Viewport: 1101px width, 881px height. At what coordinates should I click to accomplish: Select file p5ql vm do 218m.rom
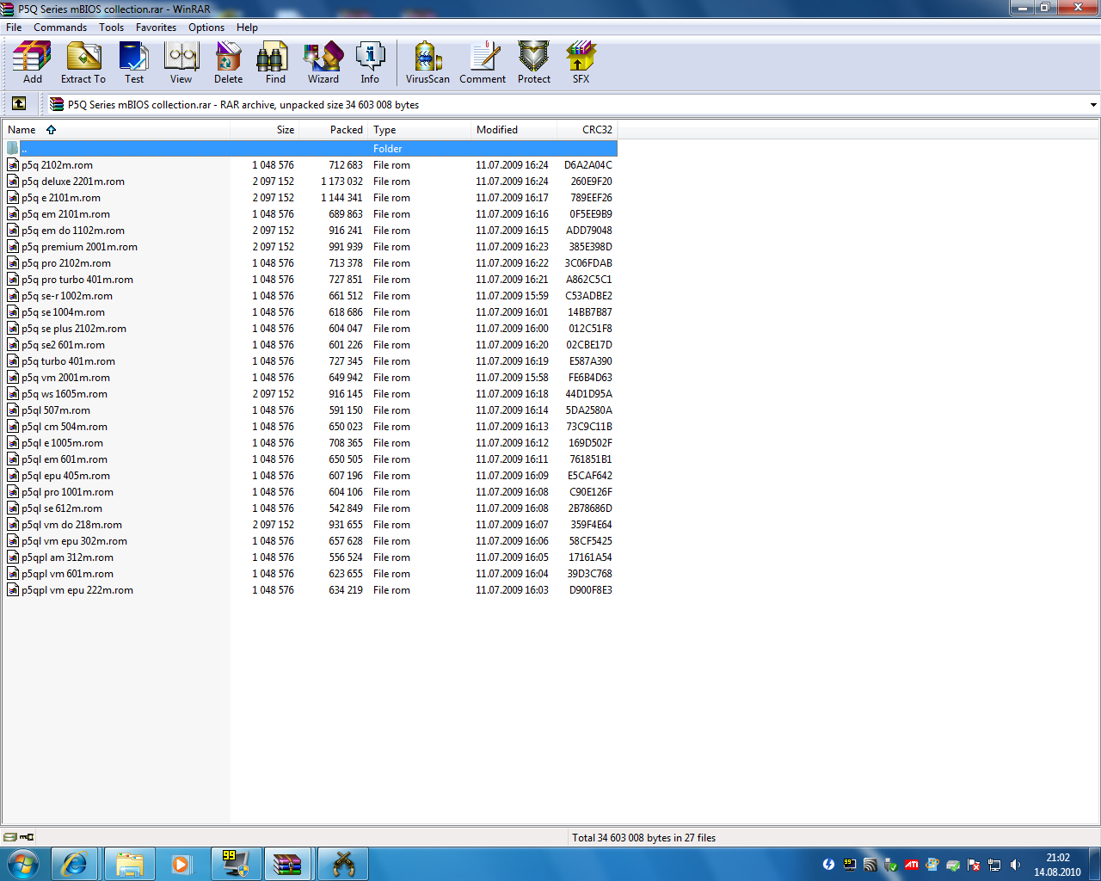click(x=310, y=525)
